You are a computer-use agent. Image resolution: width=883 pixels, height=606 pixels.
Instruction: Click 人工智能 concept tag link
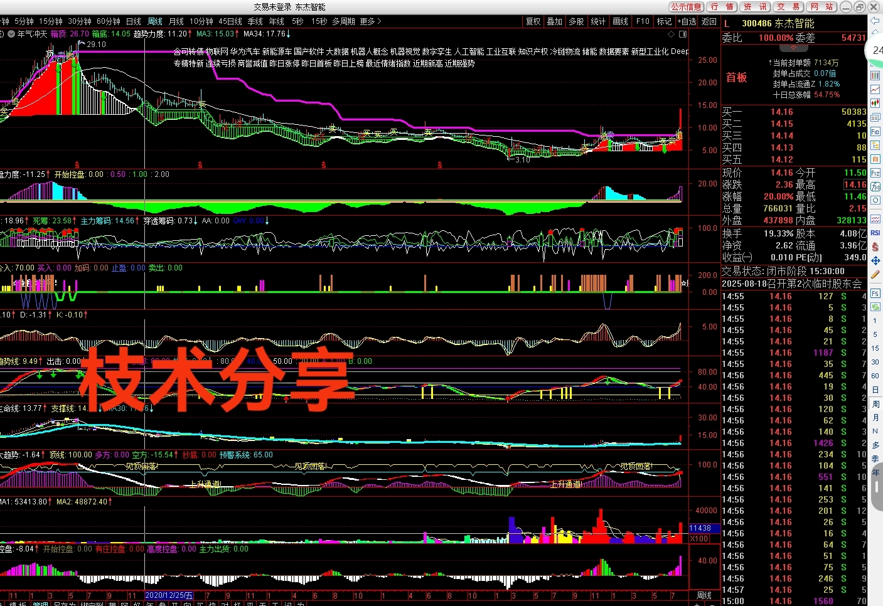tap(469, 51)
